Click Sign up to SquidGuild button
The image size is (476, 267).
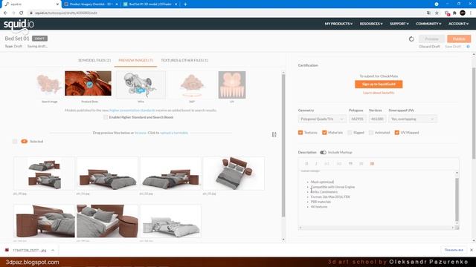[x=379, y=84]
